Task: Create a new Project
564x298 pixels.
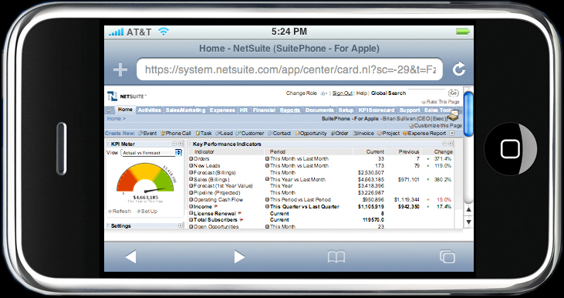Action: coord(388,133)
